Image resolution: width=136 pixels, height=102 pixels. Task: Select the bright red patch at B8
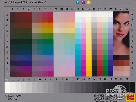coord(51,20)
